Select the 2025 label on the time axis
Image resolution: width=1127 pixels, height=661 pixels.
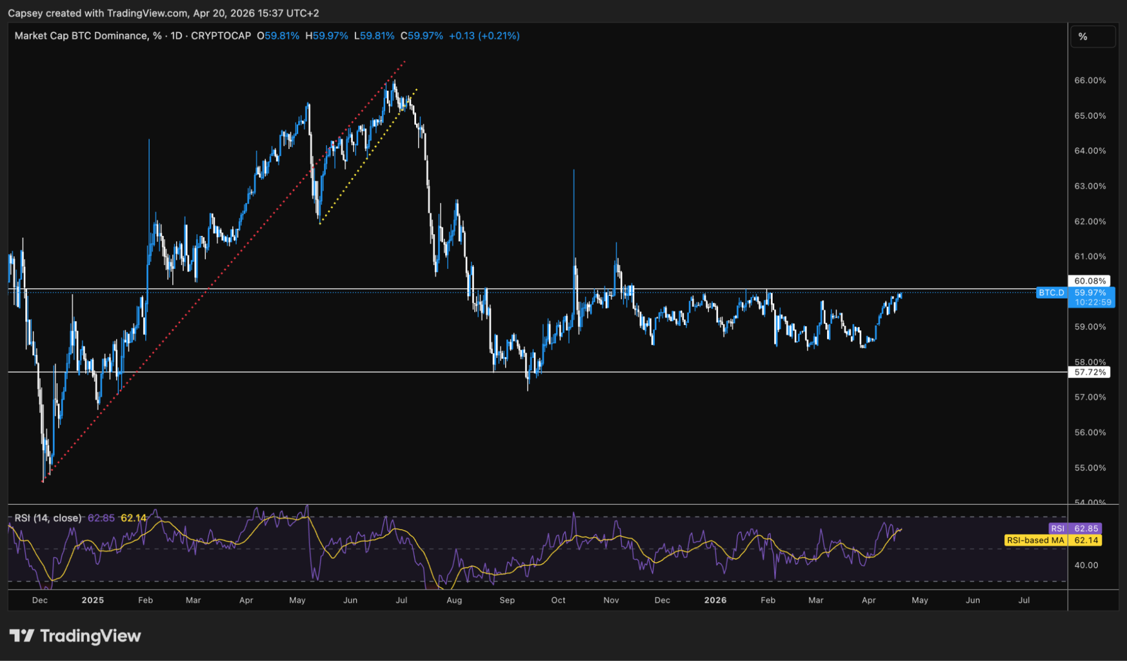93,600
